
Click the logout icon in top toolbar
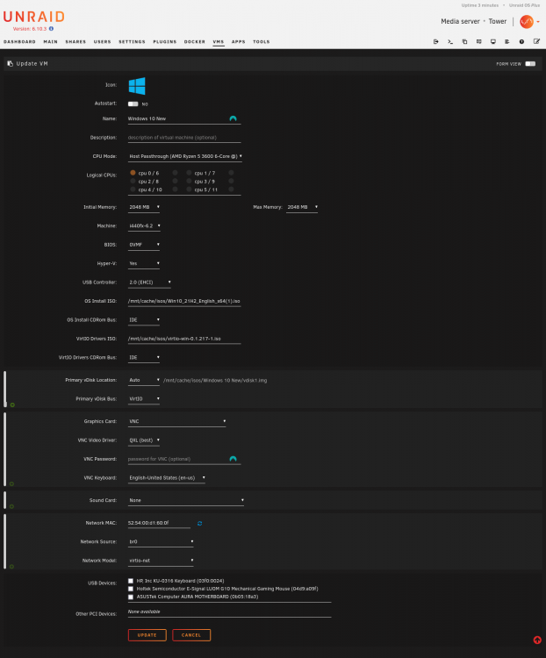[436, 41]
